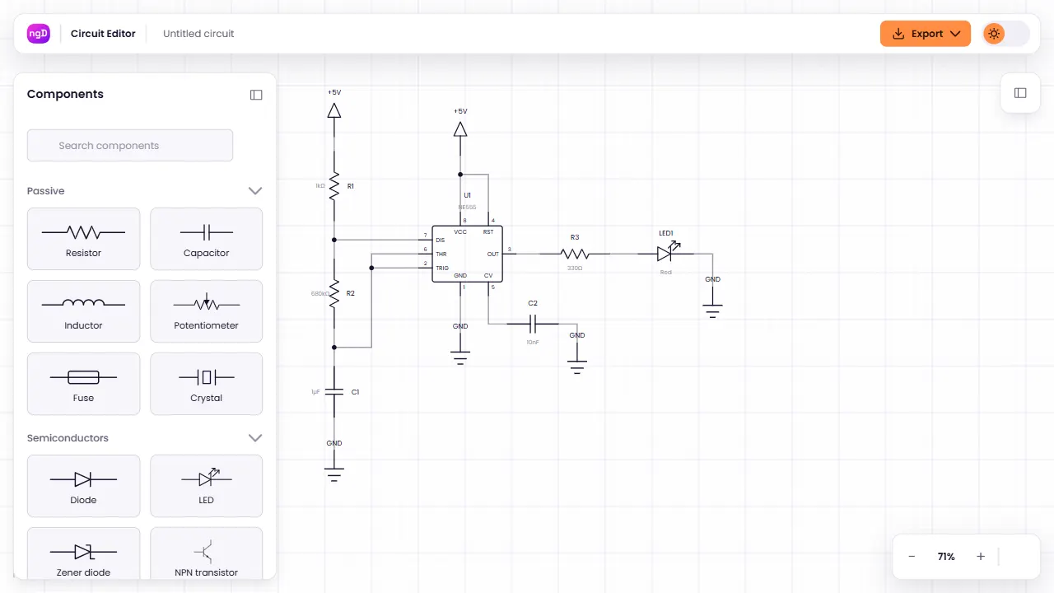Click the ngD logo icon

pos(39,34)
